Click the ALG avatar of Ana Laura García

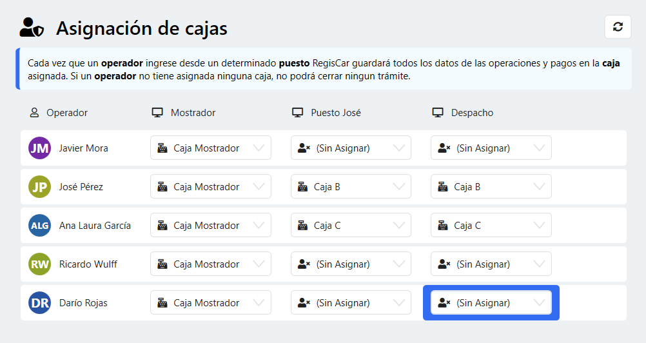39,226
